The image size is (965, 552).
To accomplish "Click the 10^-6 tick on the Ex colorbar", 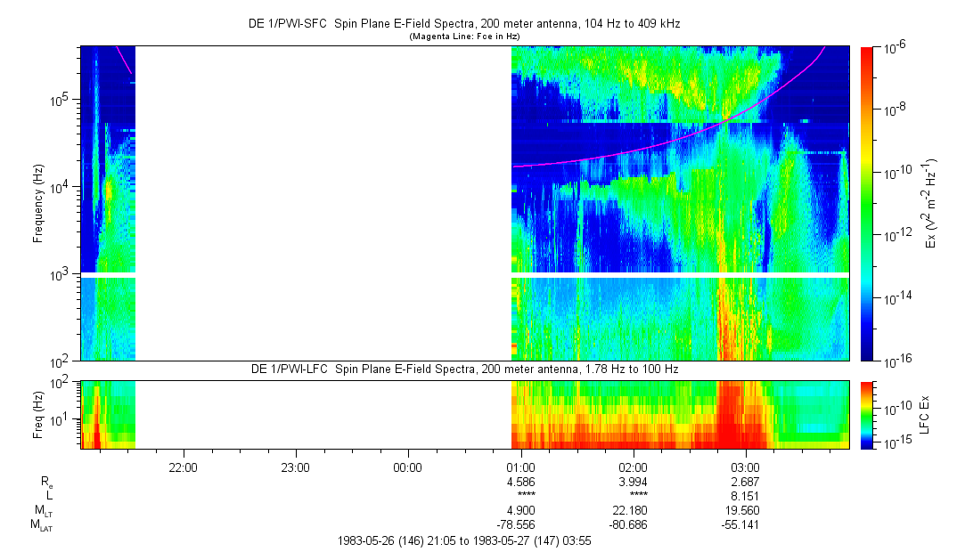I will click(893, 47).
